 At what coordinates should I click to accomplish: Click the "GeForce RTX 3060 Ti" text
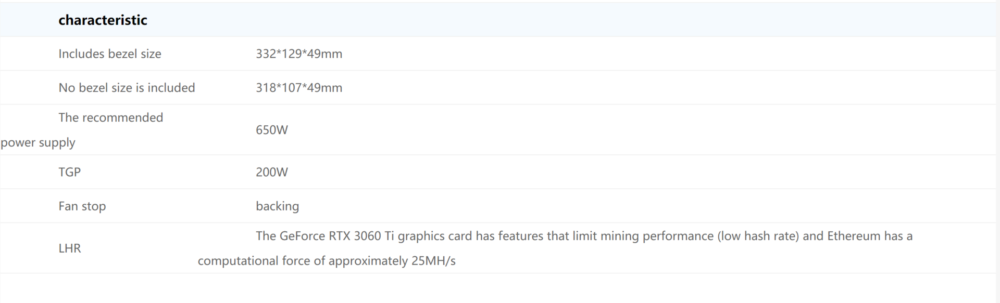[x=336, y=236]
